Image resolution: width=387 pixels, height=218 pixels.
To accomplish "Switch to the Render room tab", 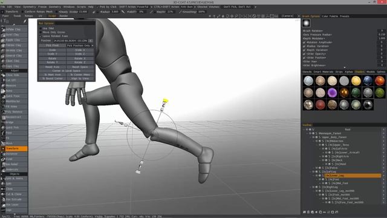I will [63, 16].
